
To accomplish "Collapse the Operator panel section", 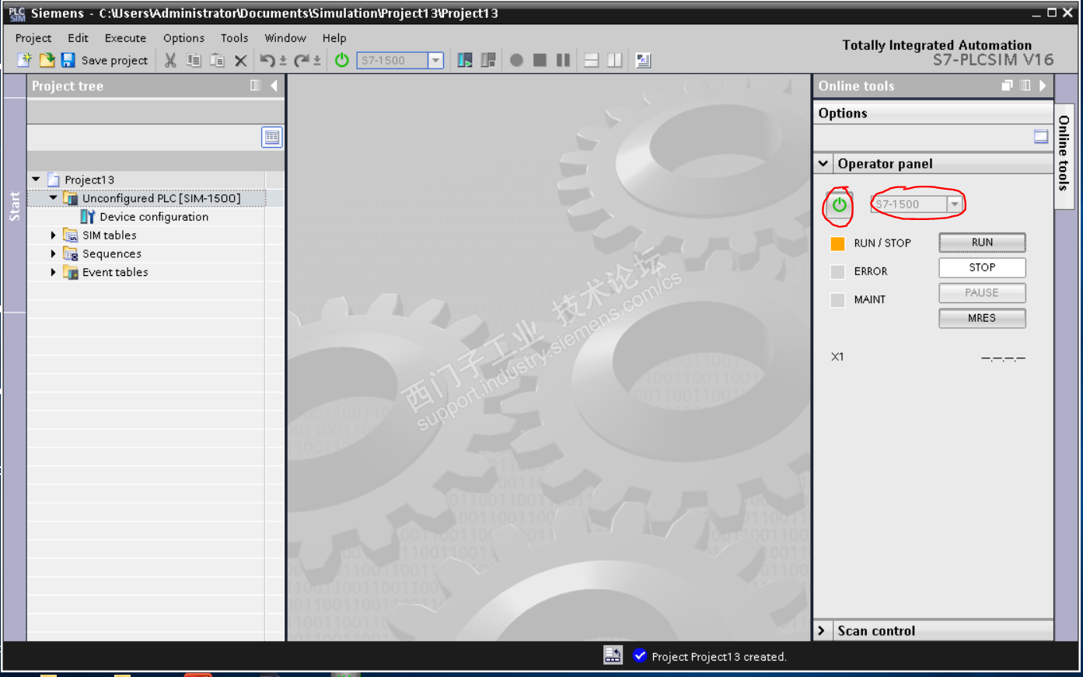I will click(823, 164).
